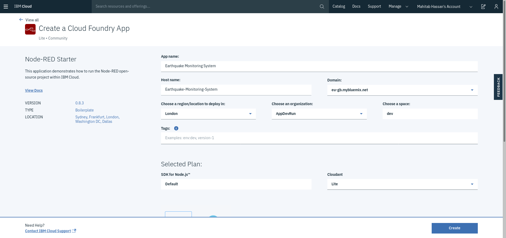Click the IBM Cloud home logo

pyautogui.click(x=23, y=6)
